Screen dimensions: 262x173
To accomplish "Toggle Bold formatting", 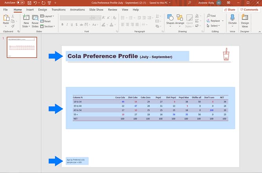I will coord(62,24).
